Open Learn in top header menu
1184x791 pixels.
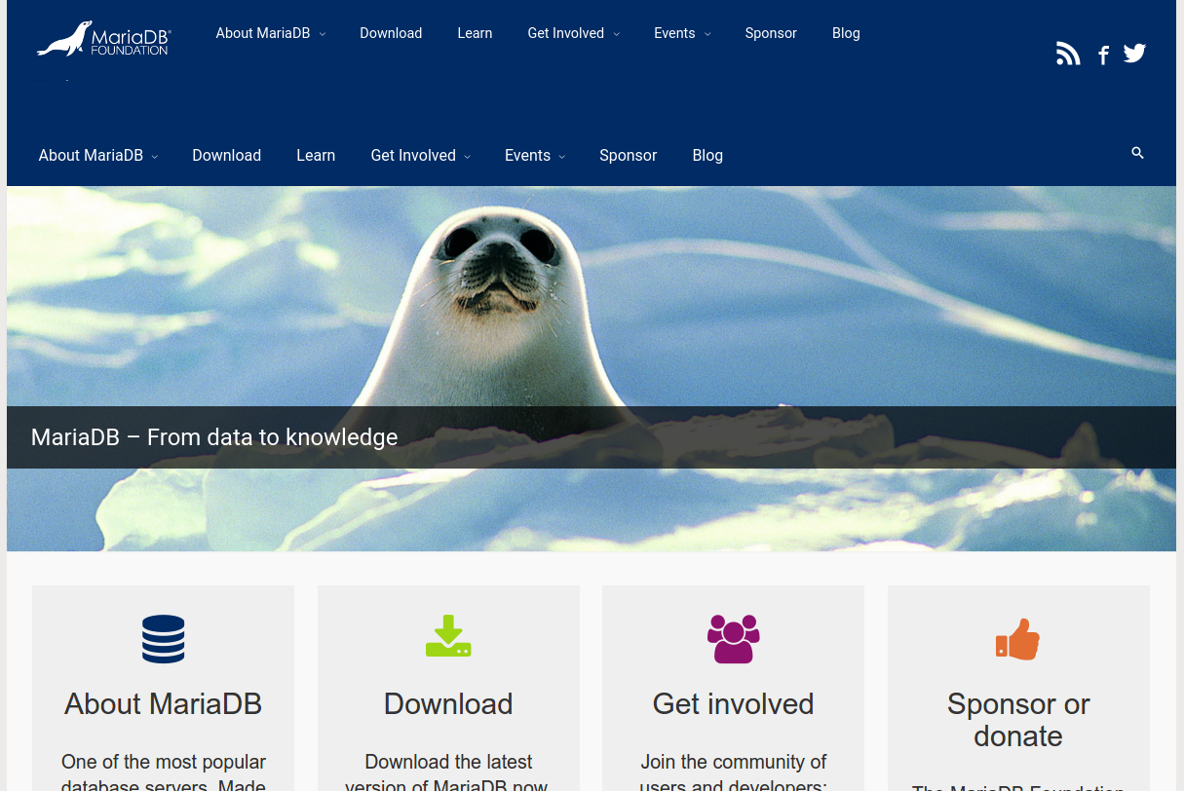pos(475,33)
